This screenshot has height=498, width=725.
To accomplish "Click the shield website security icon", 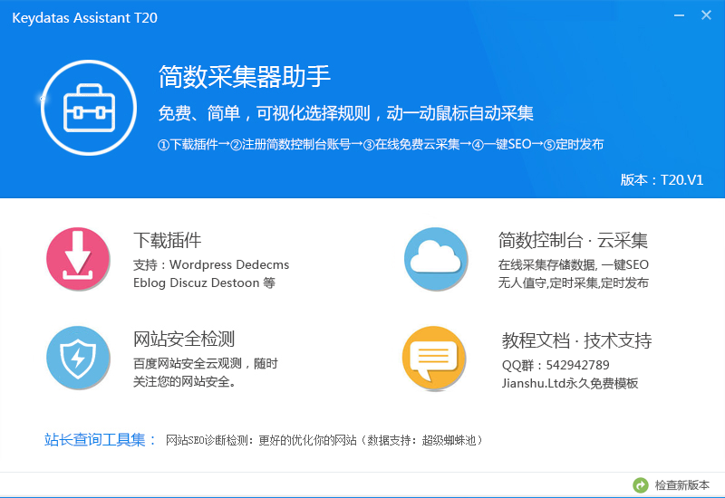I will [78, 358].
